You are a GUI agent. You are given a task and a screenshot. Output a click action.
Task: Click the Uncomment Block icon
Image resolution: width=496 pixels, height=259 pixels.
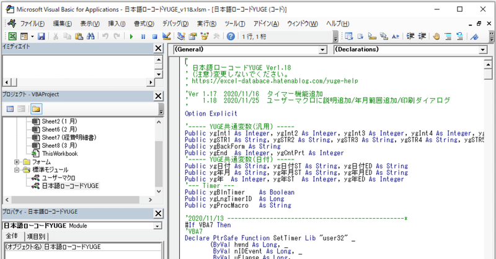tap(460, 36)
